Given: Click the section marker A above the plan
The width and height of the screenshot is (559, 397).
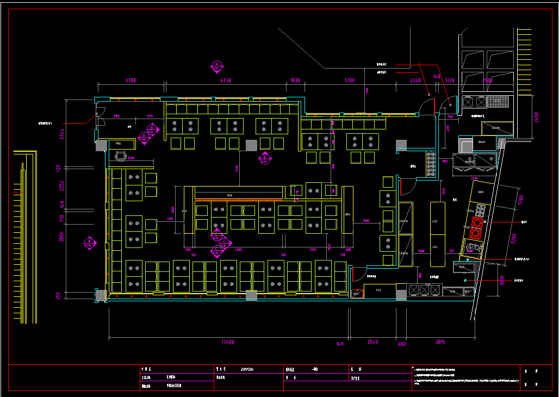Looking at the screenshot, I should pos(216,66).
